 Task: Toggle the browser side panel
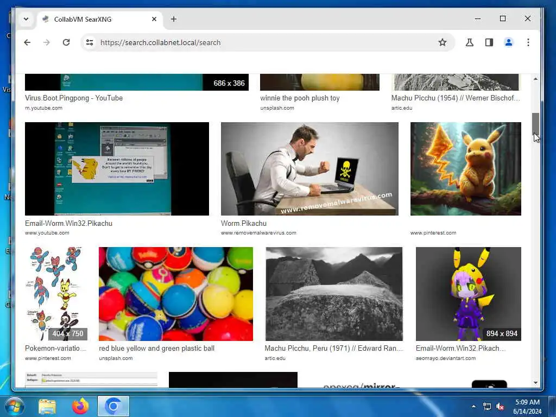(x=489, y=42)
